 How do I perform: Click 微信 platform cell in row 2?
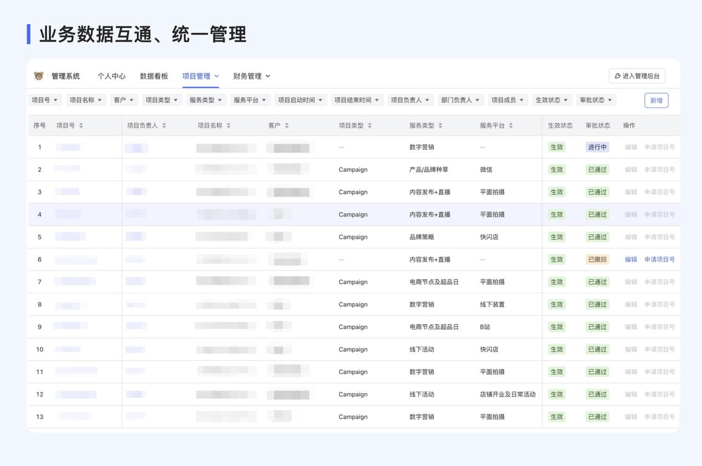(x=486, y=170)
